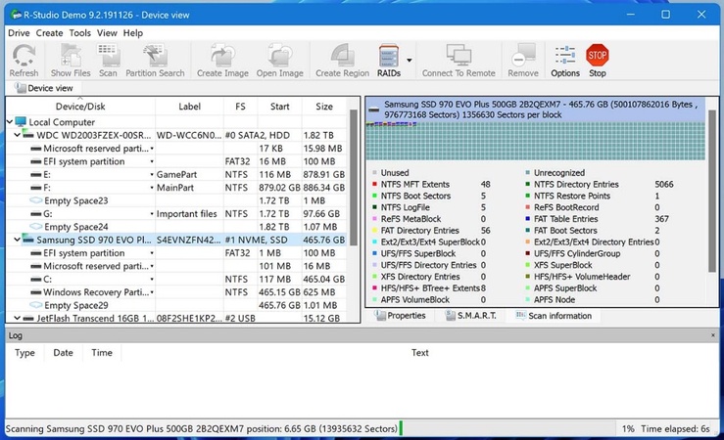Viewport: 724px width, 440px height.
Task: Open Partition Search tool
Action: pos(155,60)
